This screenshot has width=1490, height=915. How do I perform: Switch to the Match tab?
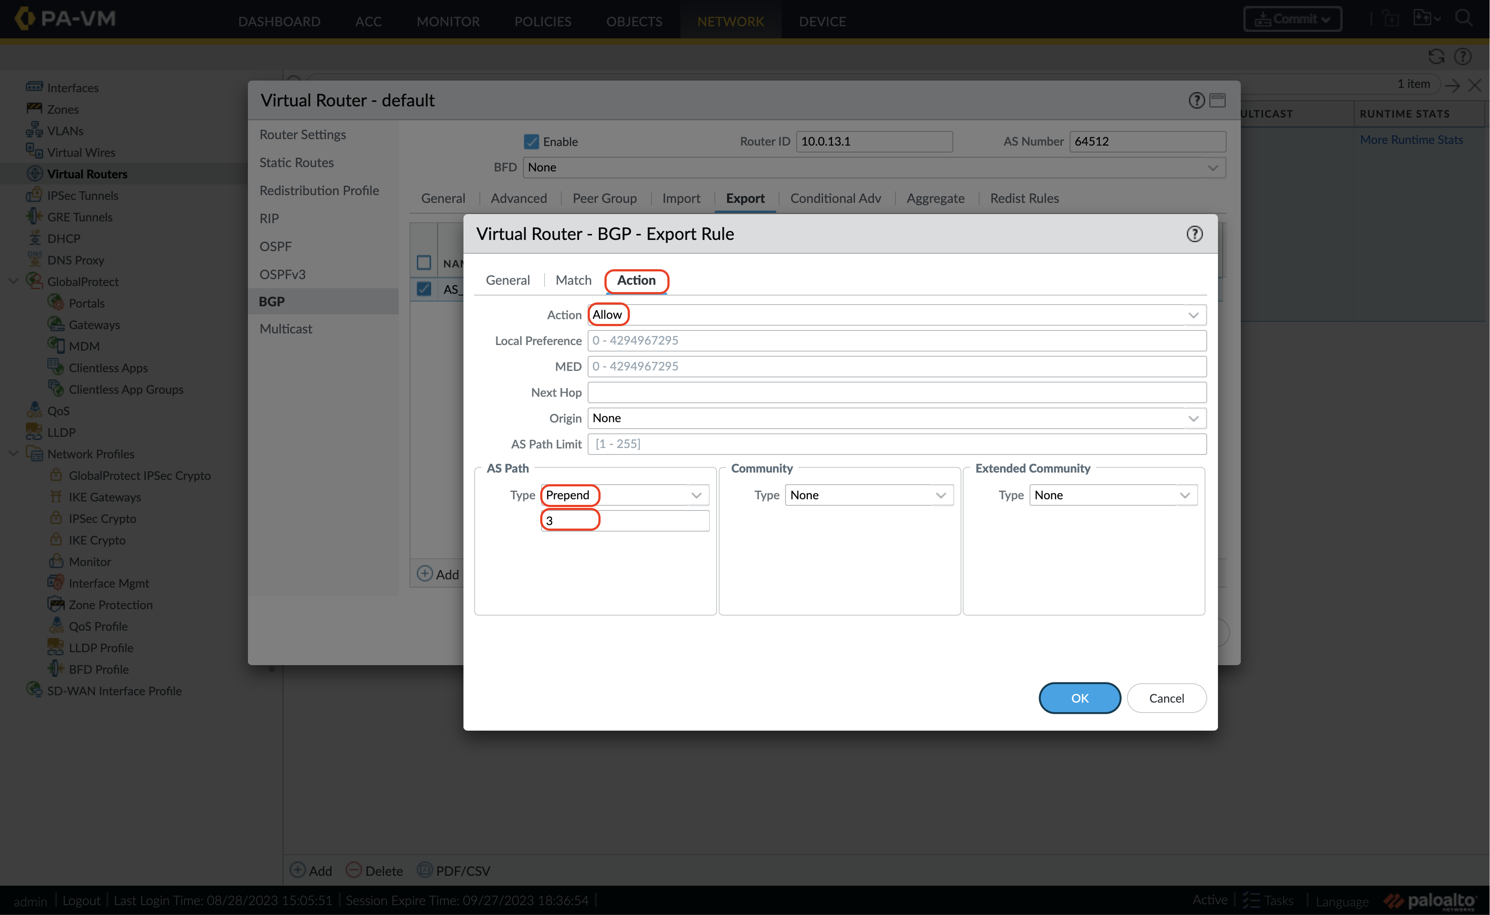point(573,280)
